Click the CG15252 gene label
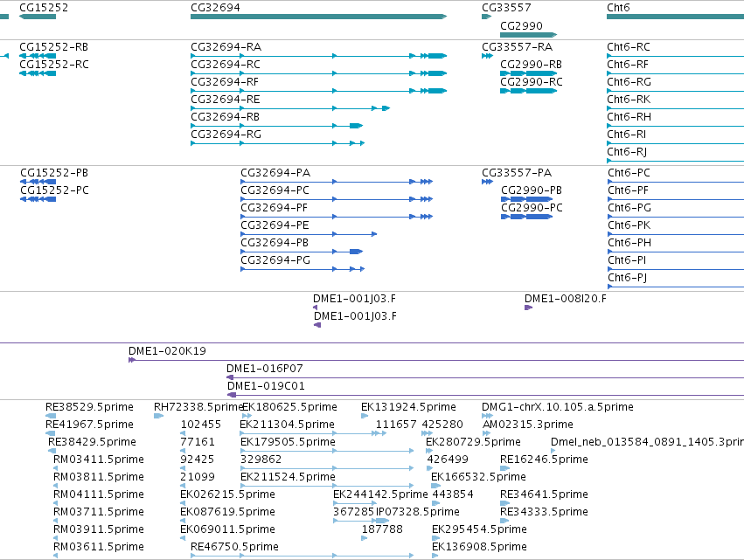Viewport: 744px width, 560px height. (x=44, y=8)
